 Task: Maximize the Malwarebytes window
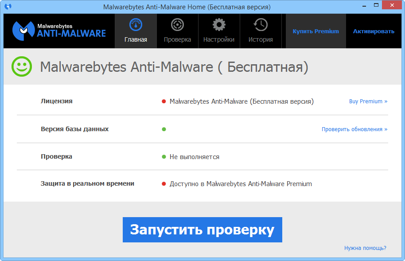tap(376, 5)
